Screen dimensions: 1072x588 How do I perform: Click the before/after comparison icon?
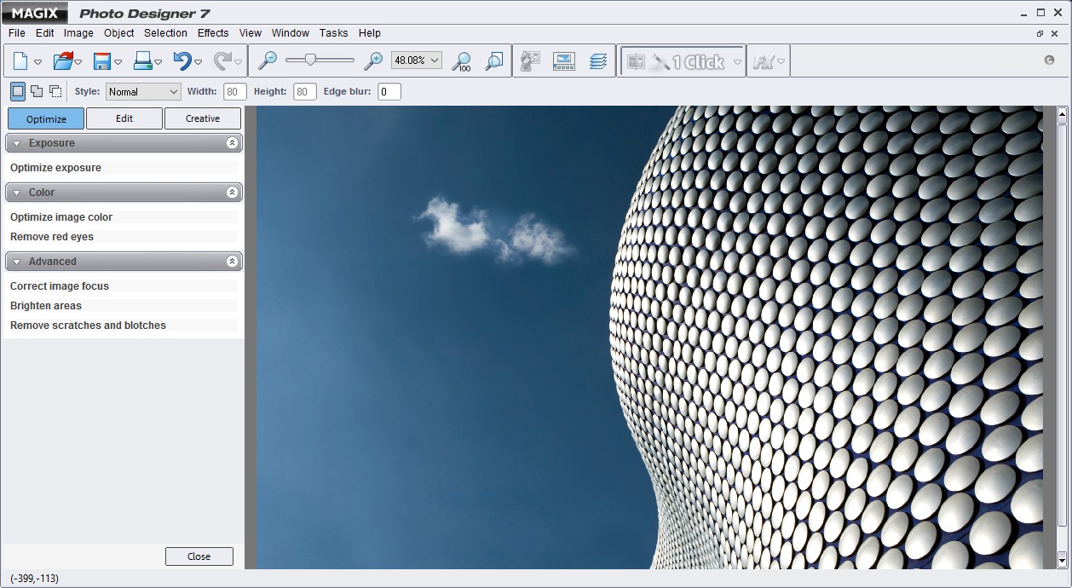[x=636, y=61]
